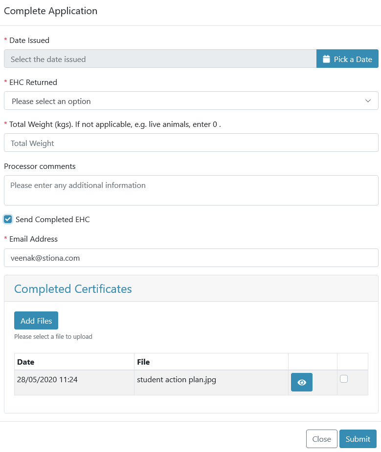View student action plan.jpg via eye icon
The height and width of the screenshot is (452, 381).
[302, 382]
